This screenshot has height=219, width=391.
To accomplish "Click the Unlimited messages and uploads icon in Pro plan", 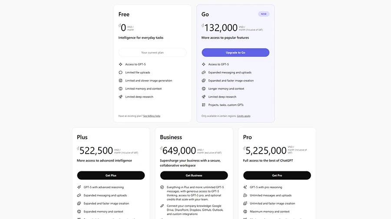I will [245, 195].
